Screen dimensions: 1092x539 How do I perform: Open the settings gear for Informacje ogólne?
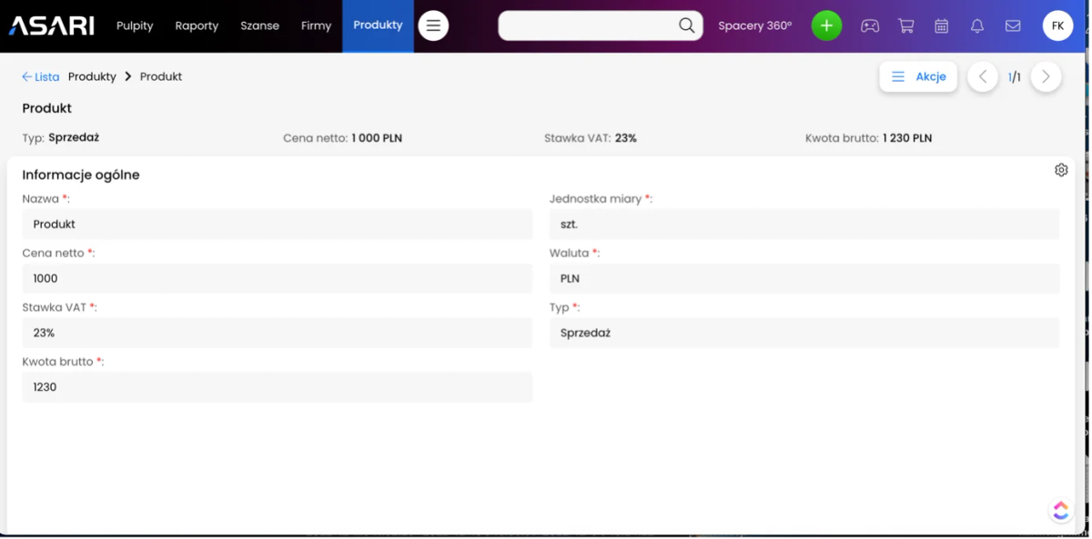[1061, 170]
